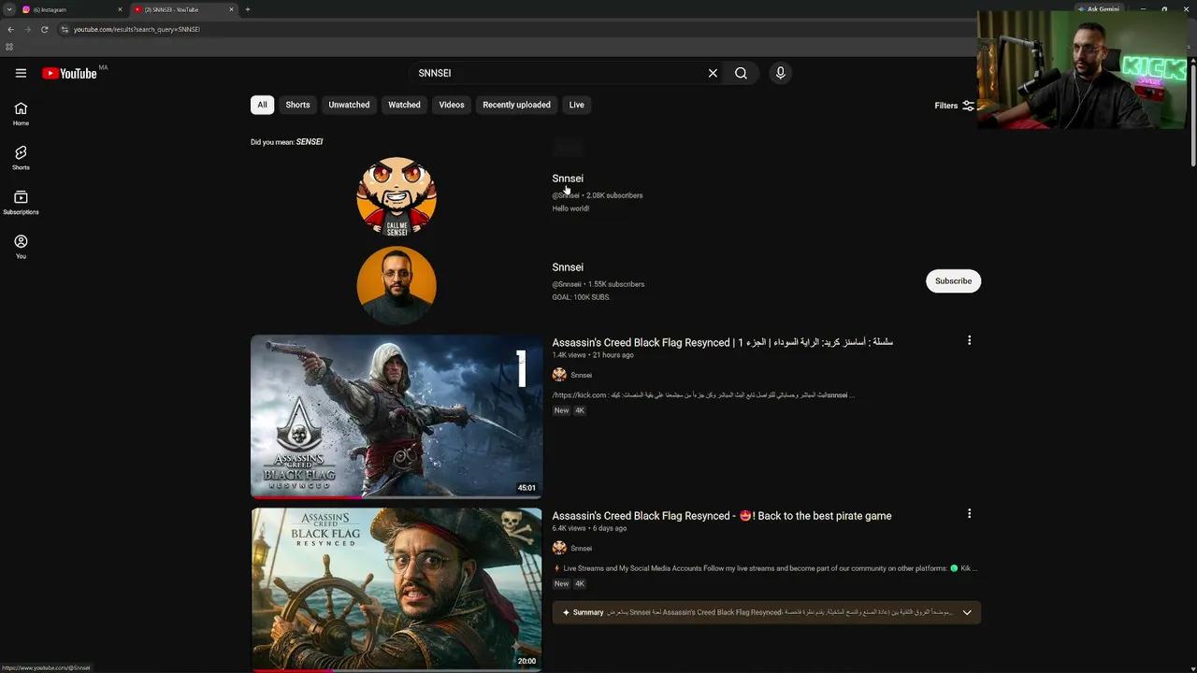Viewport: 1197px width, 673px height.
Task: Click the '@Snnseii' handle text
Action: (x=567, y=284)
